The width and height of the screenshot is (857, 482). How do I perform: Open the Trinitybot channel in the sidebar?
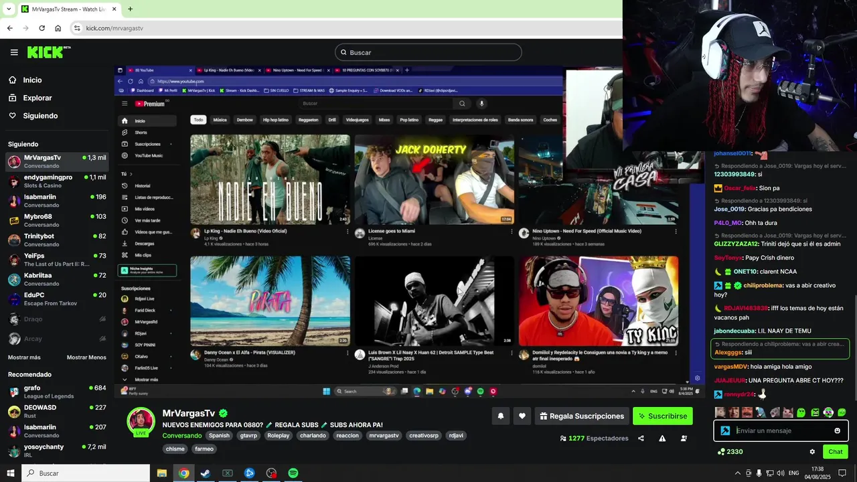point(57,240)
